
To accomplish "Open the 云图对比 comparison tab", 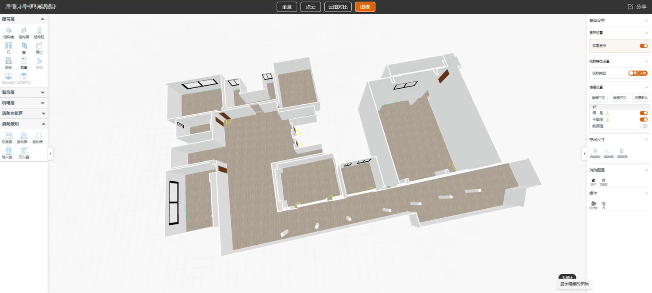I will [x=338, y=7].
